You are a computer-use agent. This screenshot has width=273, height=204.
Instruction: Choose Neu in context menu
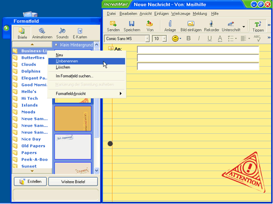(87, 55)
